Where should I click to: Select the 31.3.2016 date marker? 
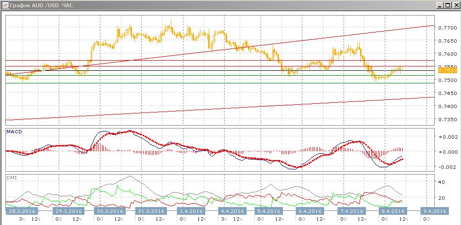coord(151,211)
